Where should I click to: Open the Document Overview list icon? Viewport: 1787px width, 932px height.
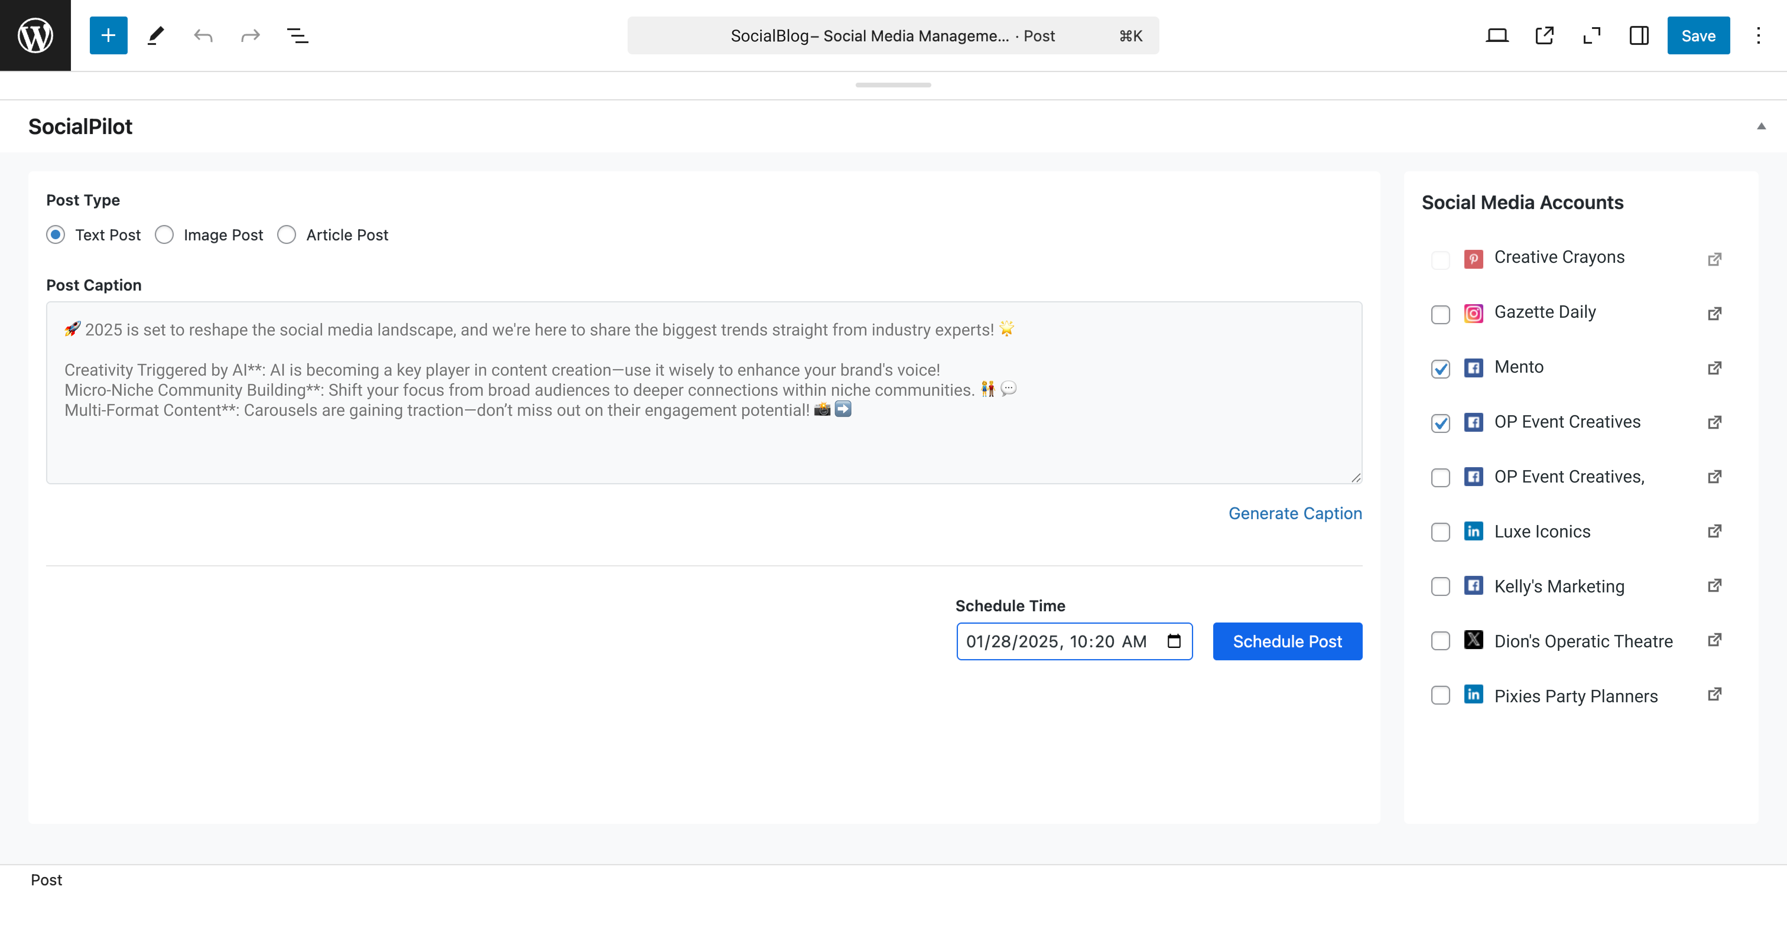298,35
